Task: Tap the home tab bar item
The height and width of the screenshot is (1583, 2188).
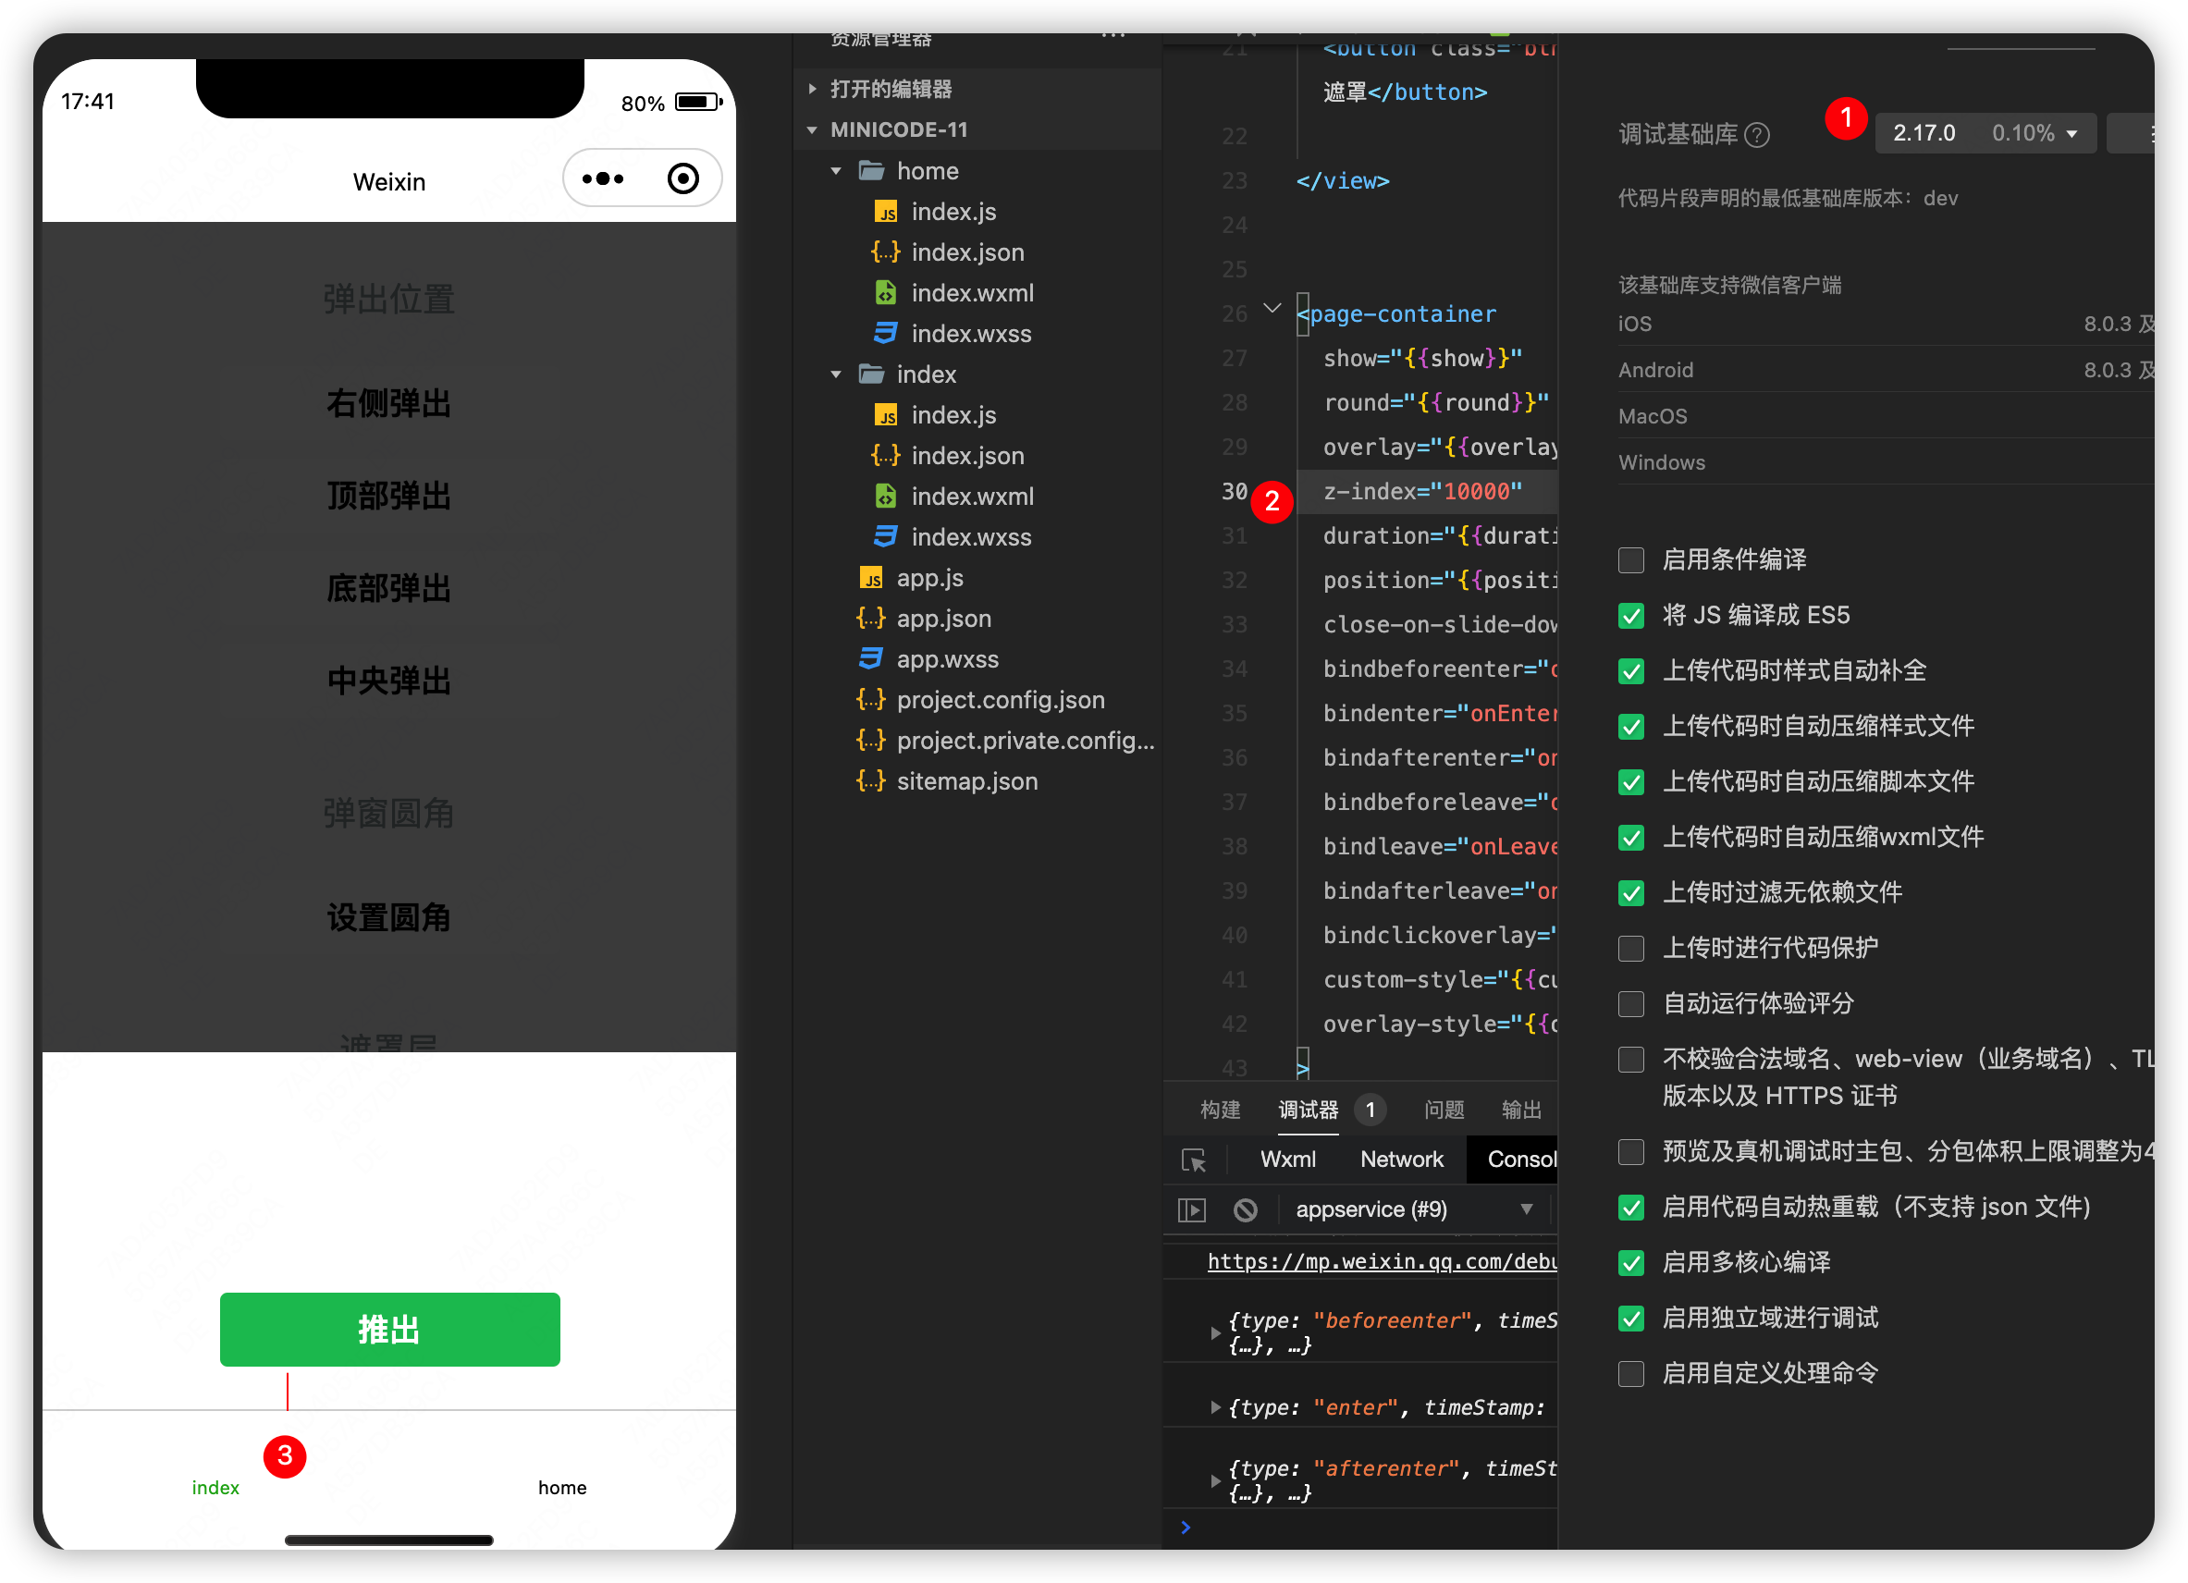Action: point(561,1487)
